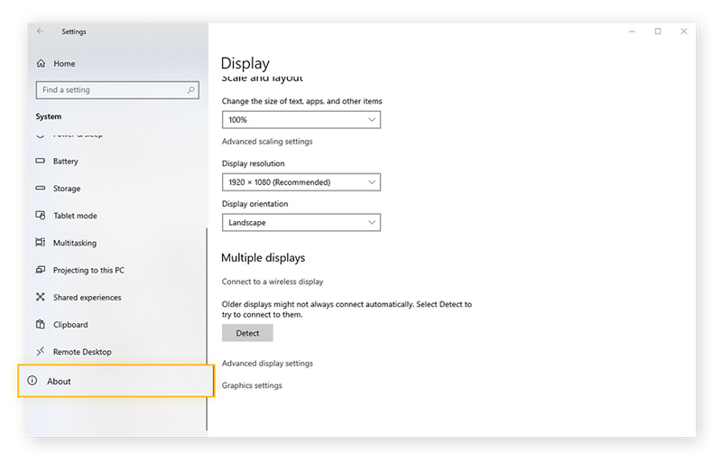Click the Detect button
Viewport: 722px width, 463px height.
coord(247,333)
